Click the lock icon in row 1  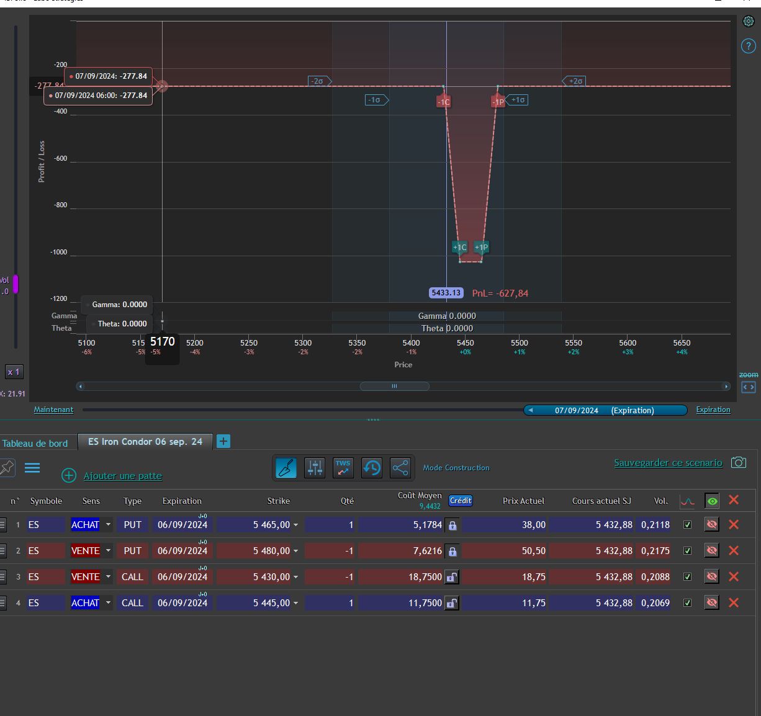(x=452, y=525)
